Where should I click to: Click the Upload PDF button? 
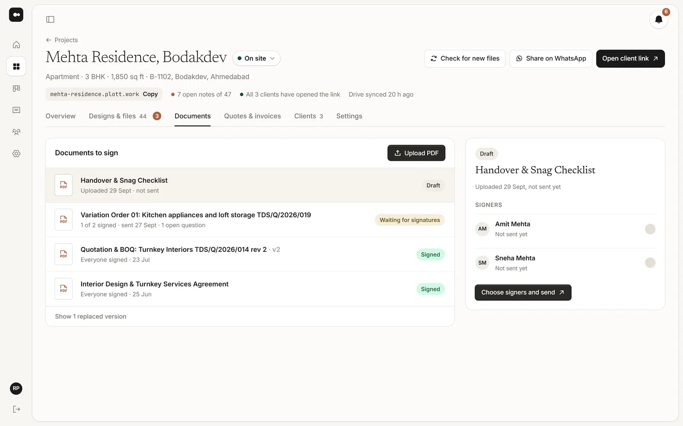(x=416, y=153)
